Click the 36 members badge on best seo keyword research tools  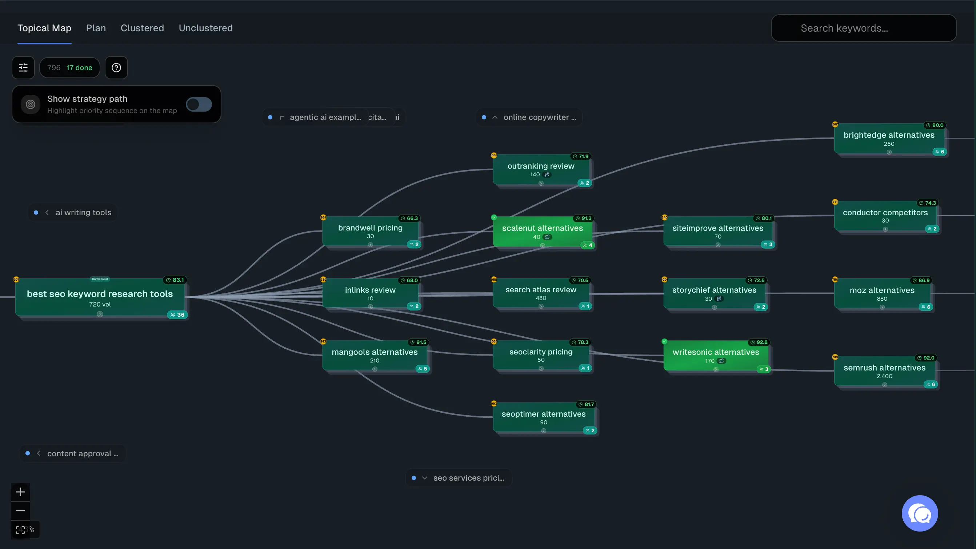coord(177,315)
